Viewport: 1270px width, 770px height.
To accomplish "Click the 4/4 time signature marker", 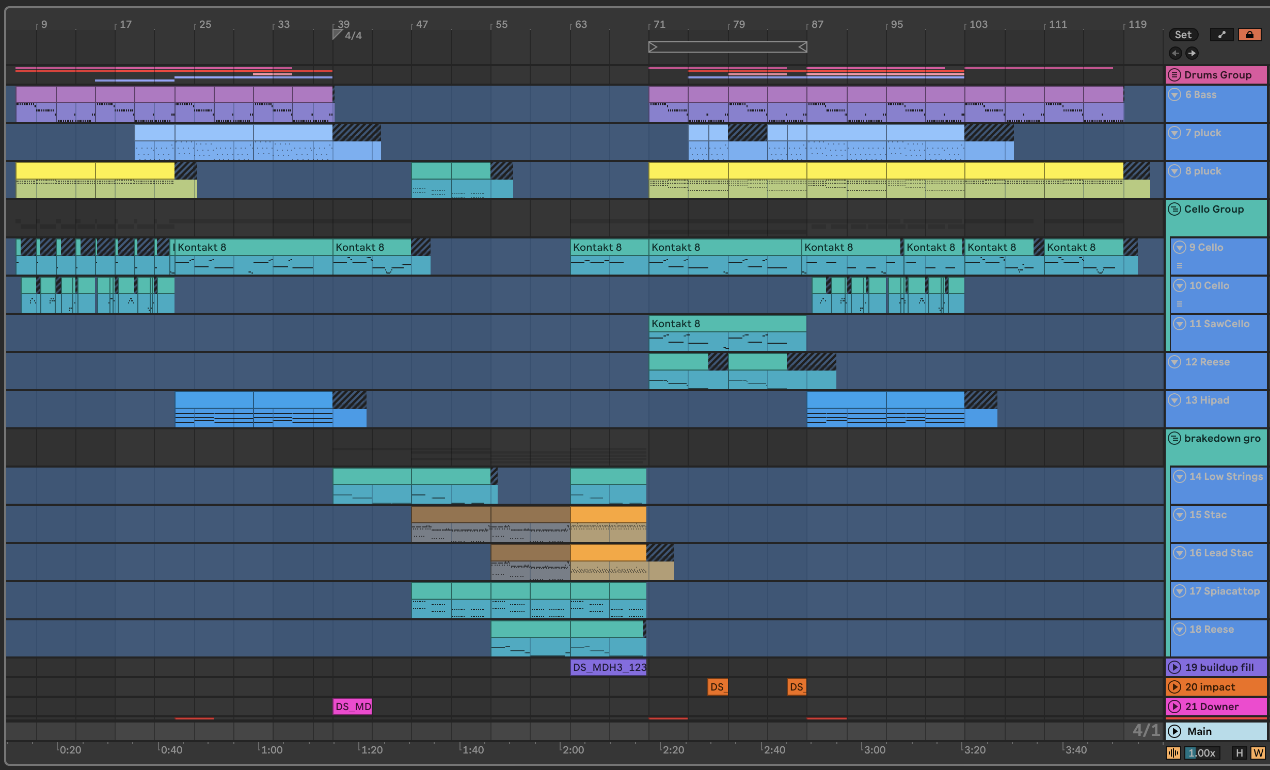I will (x=353, y=36).
